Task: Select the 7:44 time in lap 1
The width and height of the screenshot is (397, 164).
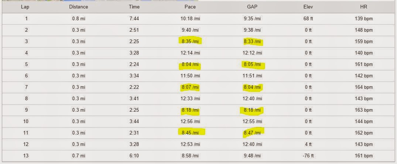Action: (x=134, y=19)
